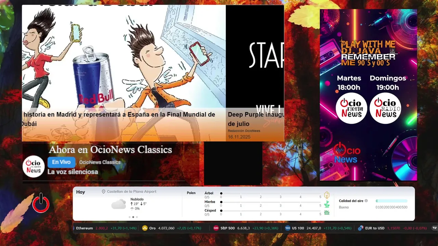The height and width of the screenshot is (246, 438).
Task: Click the location pin icon by Castellon
Action: (x=103, y=192)
